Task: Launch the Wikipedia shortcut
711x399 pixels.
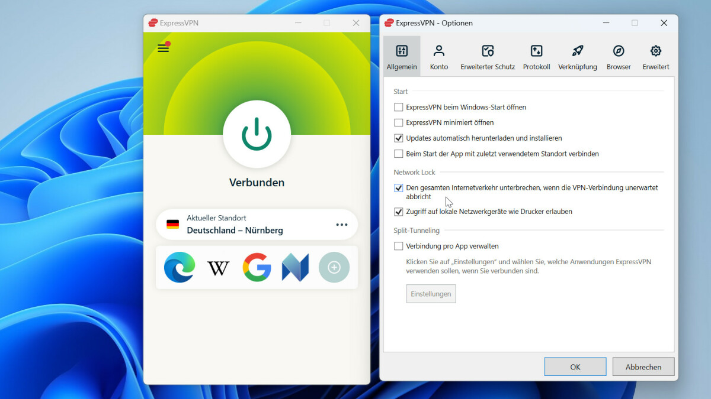Action: (218, 267)
